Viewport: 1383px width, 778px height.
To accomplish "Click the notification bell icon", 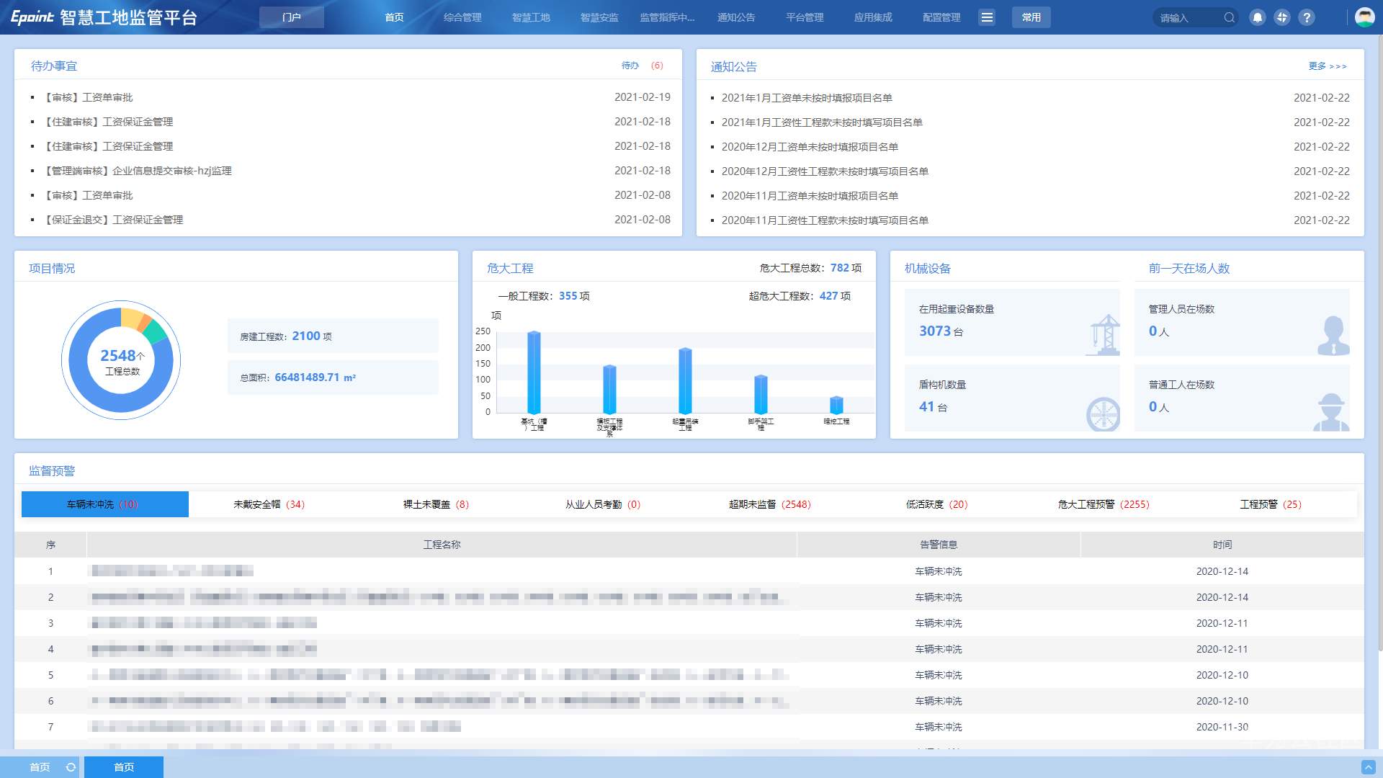I will click(1257, 17).
